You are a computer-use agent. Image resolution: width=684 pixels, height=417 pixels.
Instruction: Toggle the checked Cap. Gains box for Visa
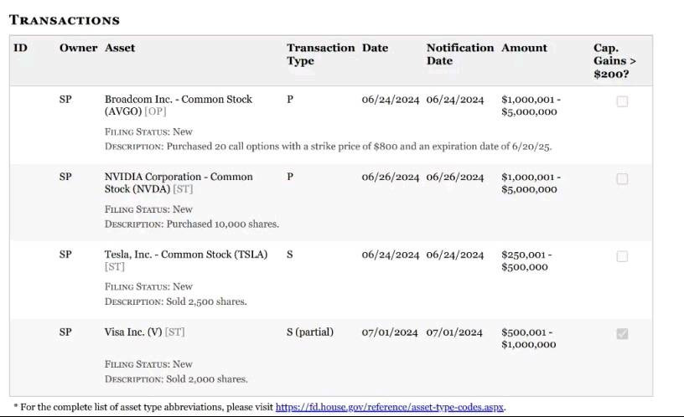pyautogui.click(x=622, y=334)
